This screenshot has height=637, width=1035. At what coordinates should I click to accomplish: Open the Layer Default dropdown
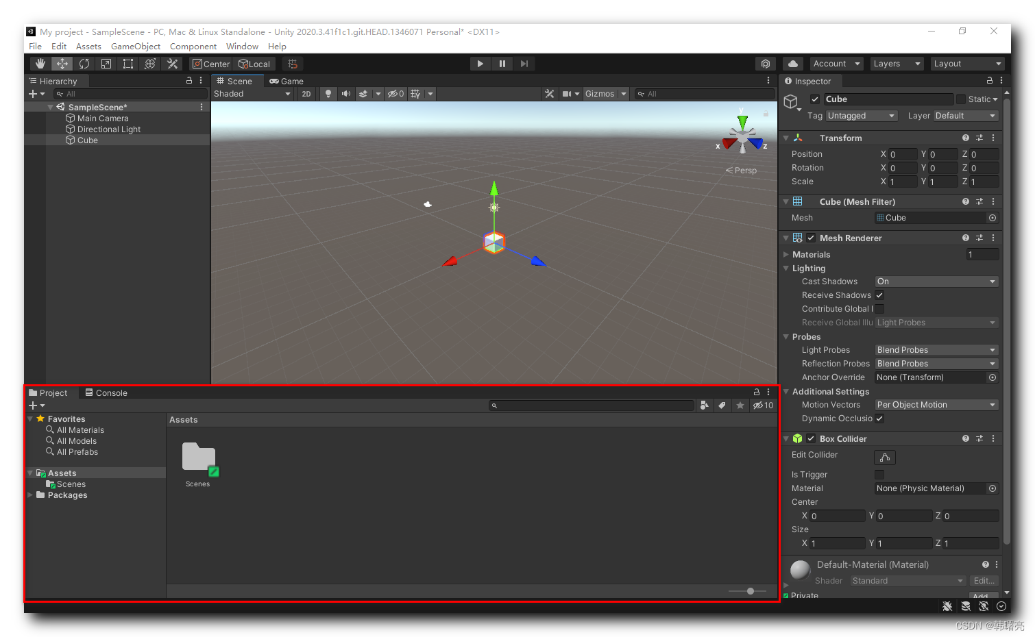pos(966,116)
